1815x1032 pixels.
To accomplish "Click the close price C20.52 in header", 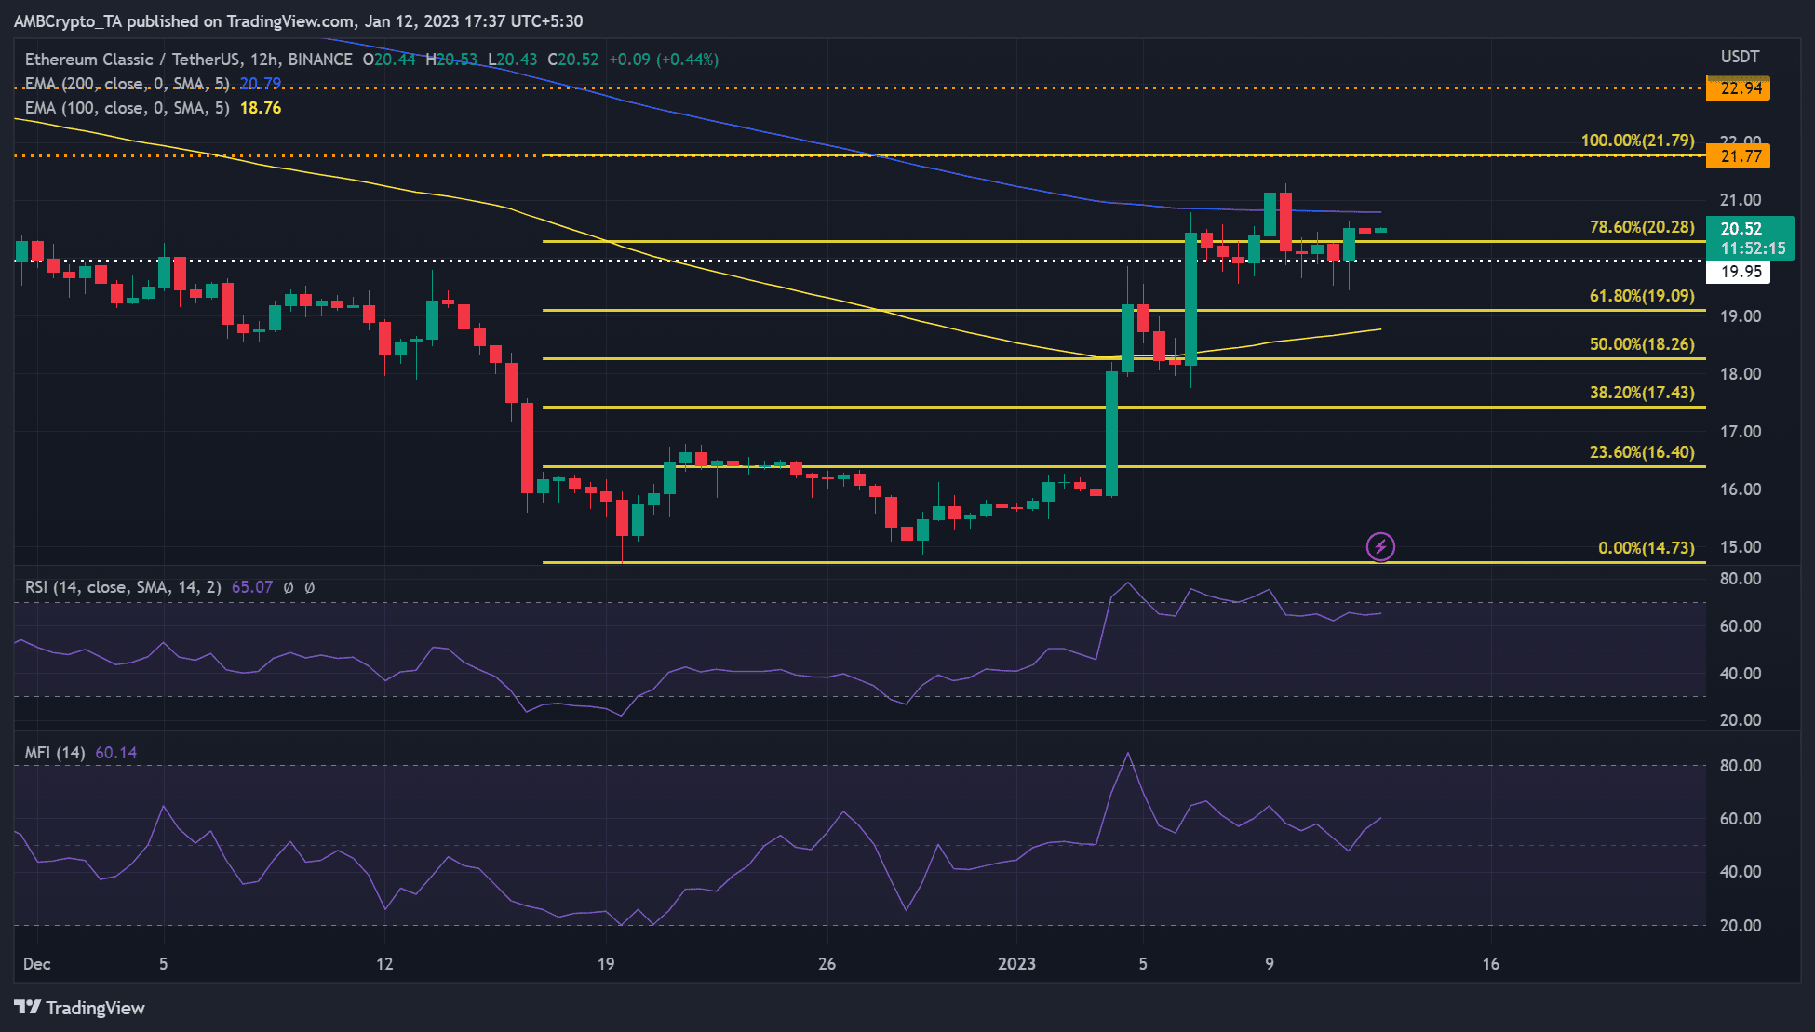I will (x=573, y=60).
